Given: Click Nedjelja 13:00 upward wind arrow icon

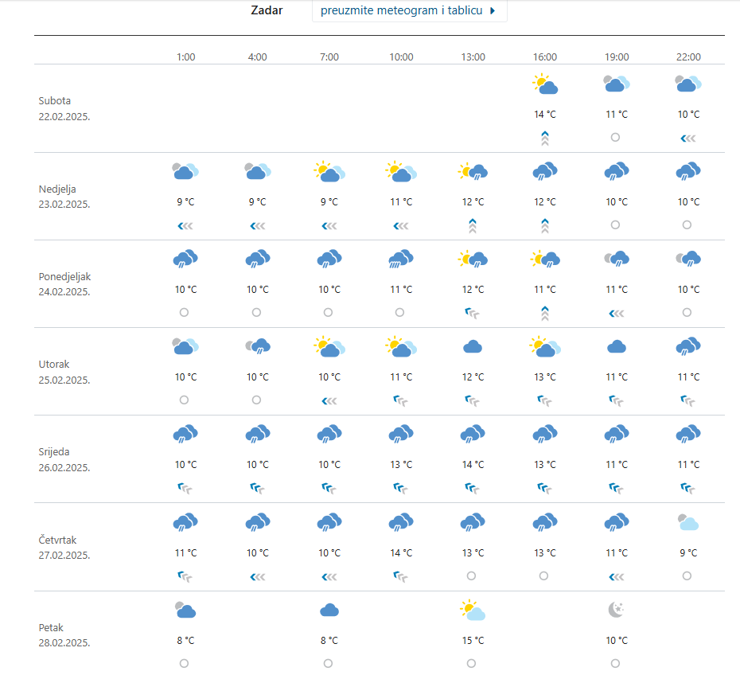Looking at the screenshot, I should [x=473, y=225].
